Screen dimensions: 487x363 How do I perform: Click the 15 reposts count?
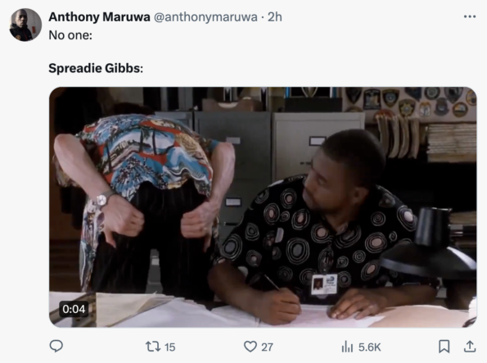pyautogui.click(x=170, y=347)
